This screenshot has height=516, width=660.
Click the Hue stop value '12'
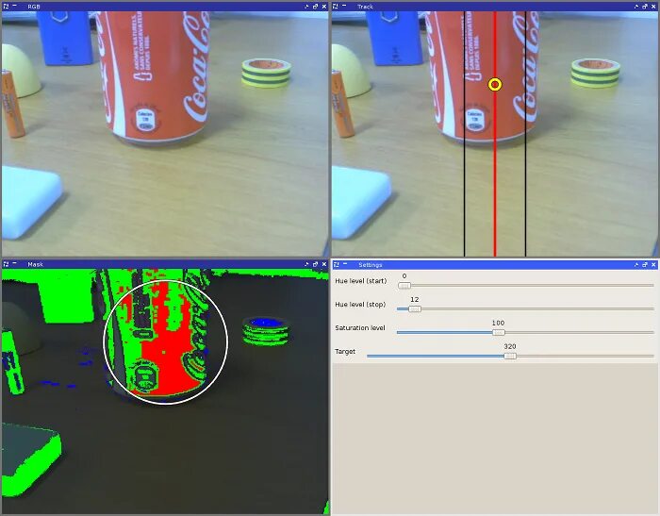(x=415, y=299)
